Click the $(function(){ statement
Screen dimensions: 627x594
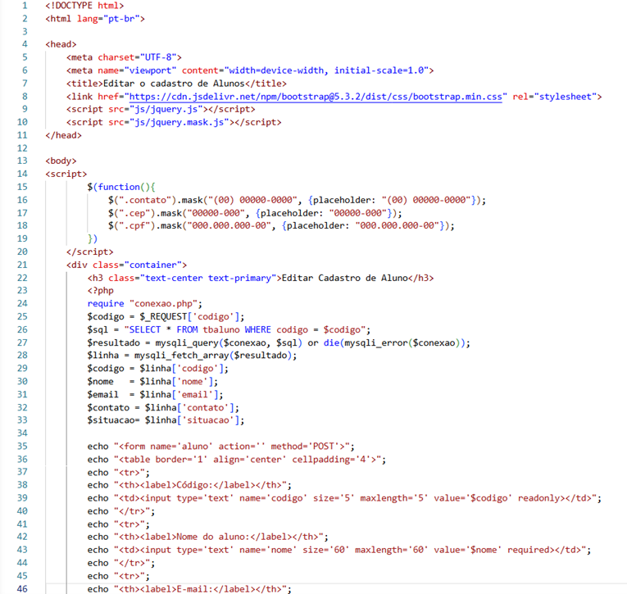(x=121, y=187)
